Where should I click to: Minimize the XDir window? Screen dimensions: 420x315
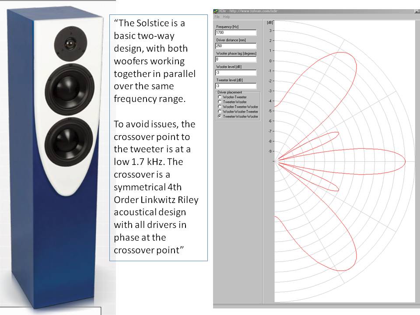pyautogui.click(x=417, y=11)
